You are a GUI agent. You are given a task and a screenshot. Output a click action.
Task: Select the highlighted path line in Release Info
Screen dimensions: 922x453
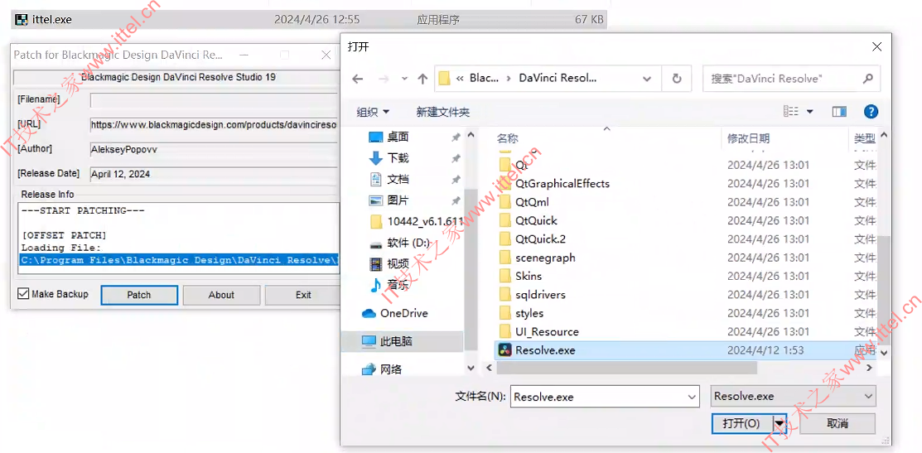click(179, 260)
